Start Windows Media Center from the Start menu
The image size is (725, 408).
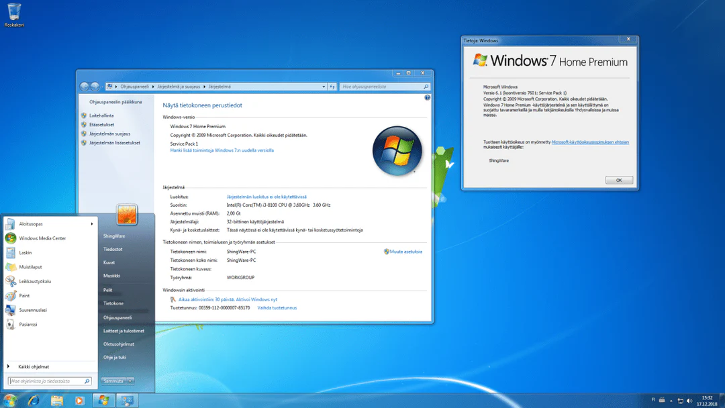(40, 238)
